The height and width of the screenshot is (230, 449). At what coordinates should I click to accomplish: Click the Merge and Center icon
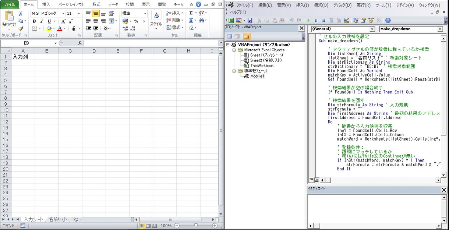[112, 21]
